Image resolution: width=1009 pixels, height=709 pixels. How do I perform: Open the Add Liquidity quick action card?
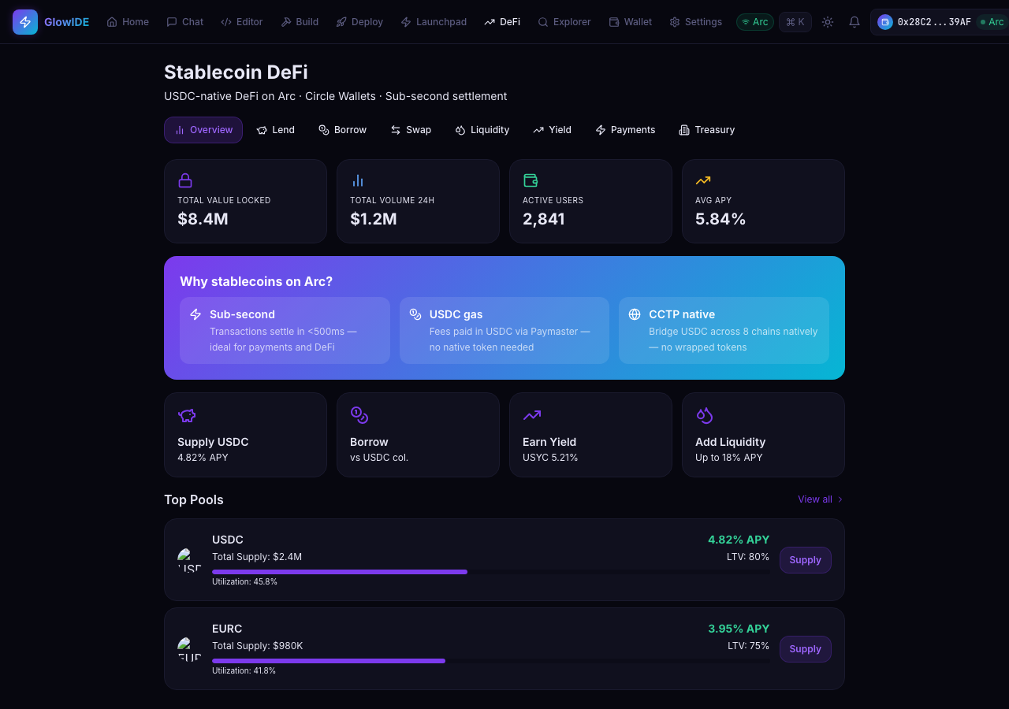pos(763,435)
